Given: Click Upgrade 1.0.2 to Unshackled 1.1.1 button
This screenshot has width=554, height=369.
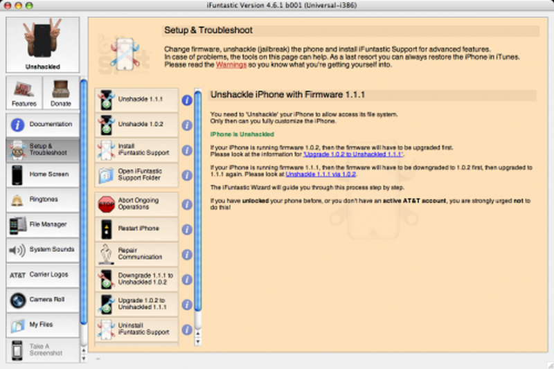Looking at the screenshot, I should click(x=136, y=305).
